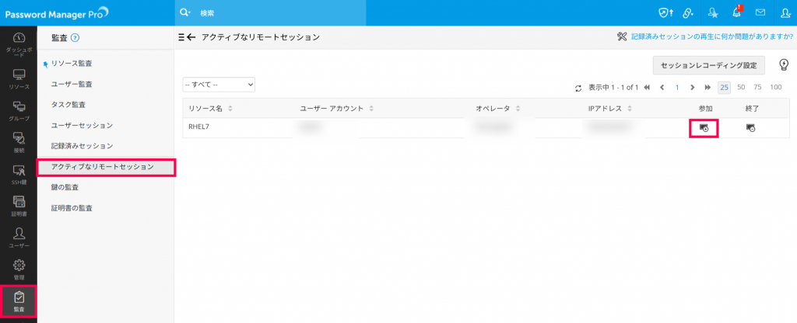Open the link/chain icon menu in header
This screenshot has height=323, width=797.
point(688,13)
